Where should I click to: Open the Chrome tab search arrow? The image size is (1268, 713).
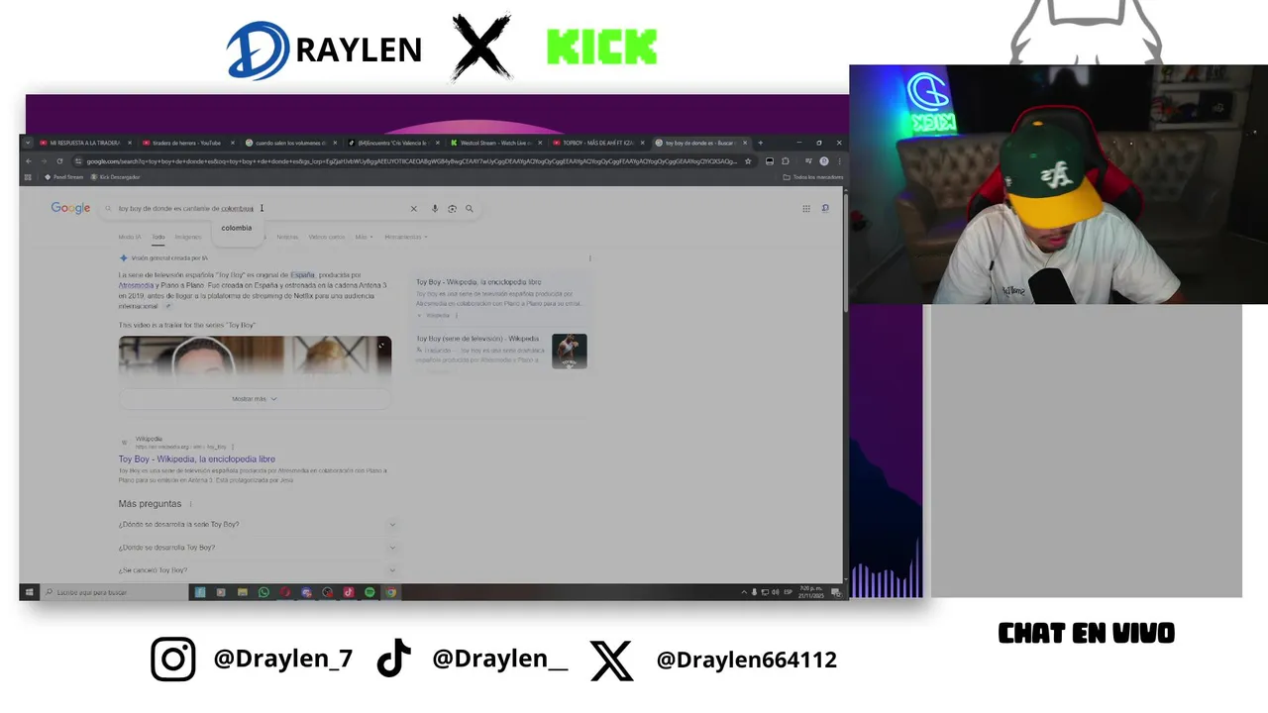28,143
